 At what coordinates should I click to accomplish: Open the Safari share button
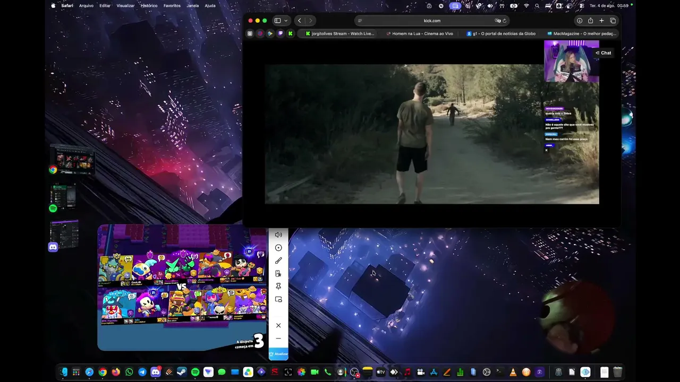590,21
